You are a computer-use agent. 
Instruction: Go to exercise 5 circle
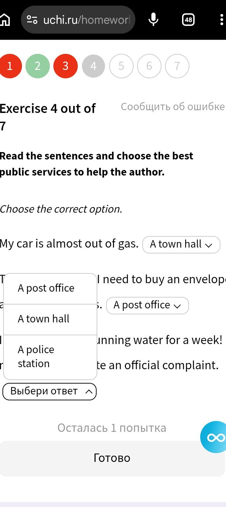click(121, 66)
